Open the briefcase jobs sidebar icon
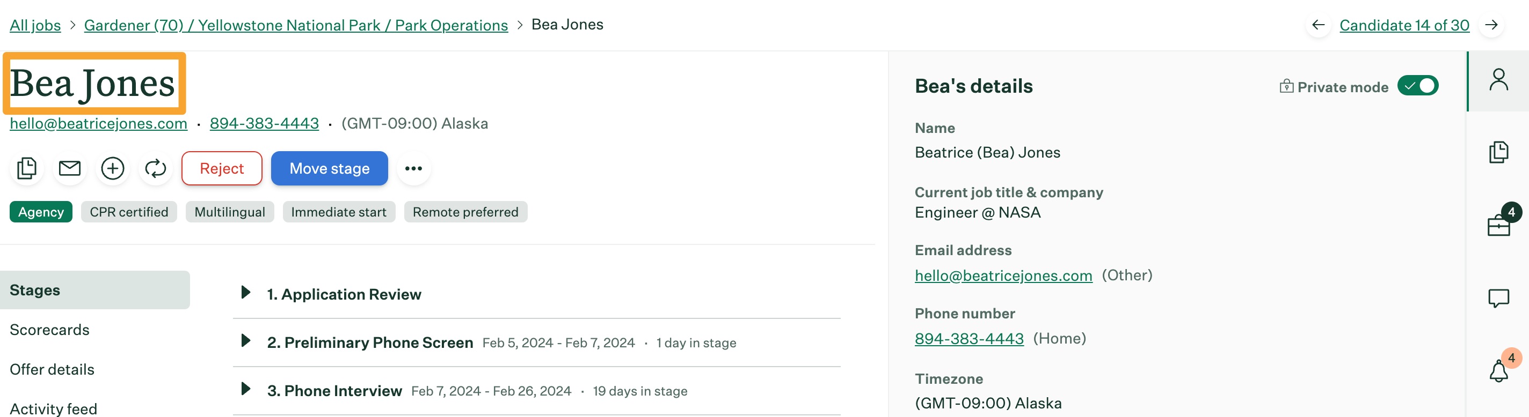The width and height of the screenshot is (1529, 417). click(1498, 225)
